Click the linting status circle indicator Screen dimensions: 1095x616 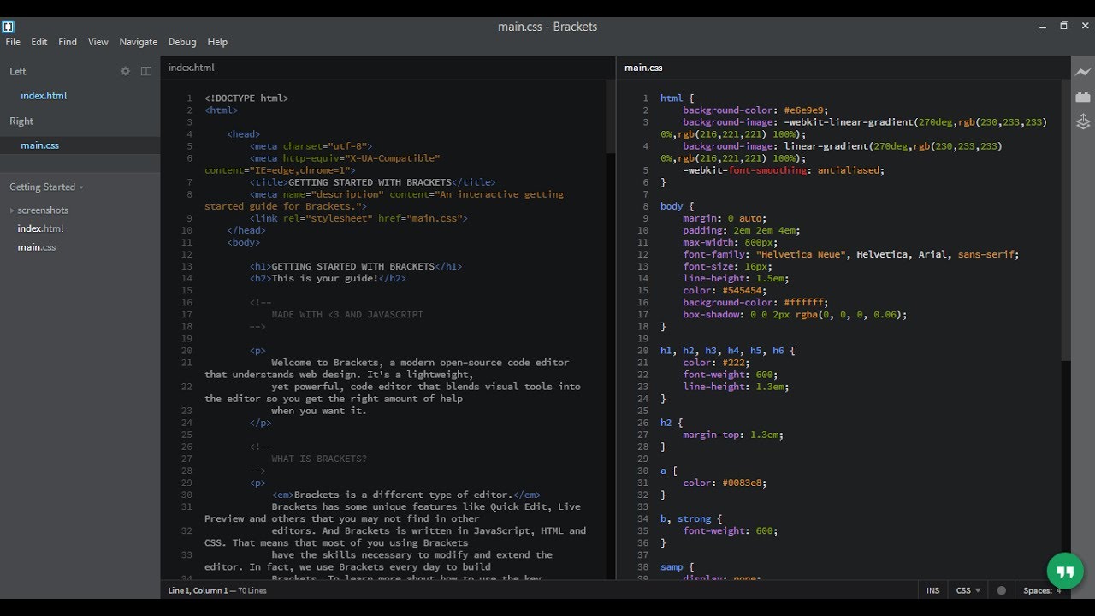coord(1002,590)
